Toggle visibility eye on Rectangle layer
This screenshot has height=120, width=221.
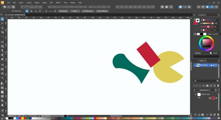(x=214, y=65)
